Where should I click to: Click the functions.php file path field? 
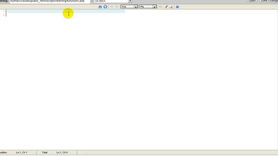50,1
